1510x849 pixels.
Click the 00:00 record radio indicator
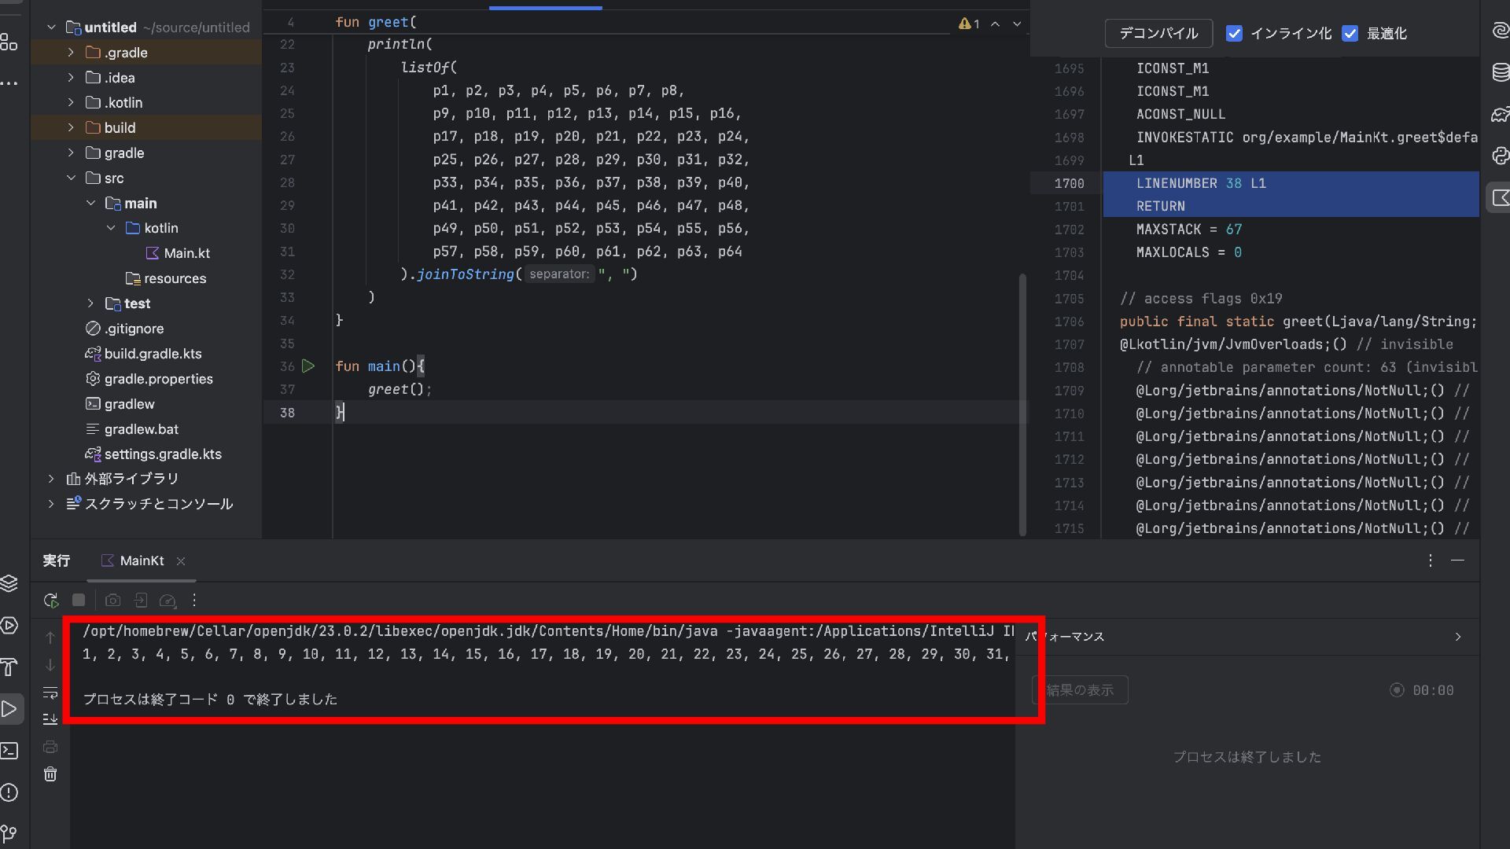coord(1397,690)
